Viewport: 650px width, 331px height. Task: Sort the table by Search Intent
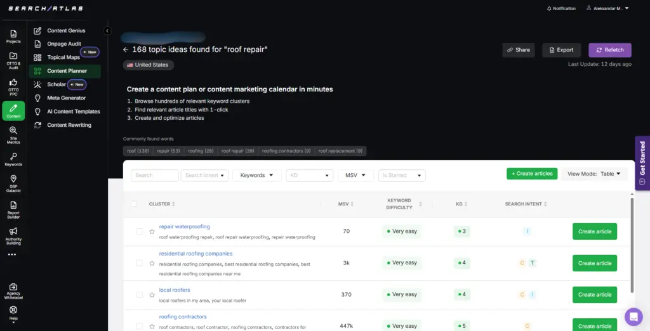click(526, 204)
